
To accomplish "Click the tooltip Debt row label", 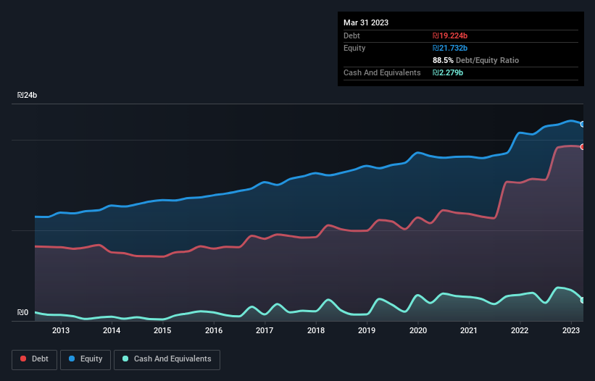I will [351, 35].
